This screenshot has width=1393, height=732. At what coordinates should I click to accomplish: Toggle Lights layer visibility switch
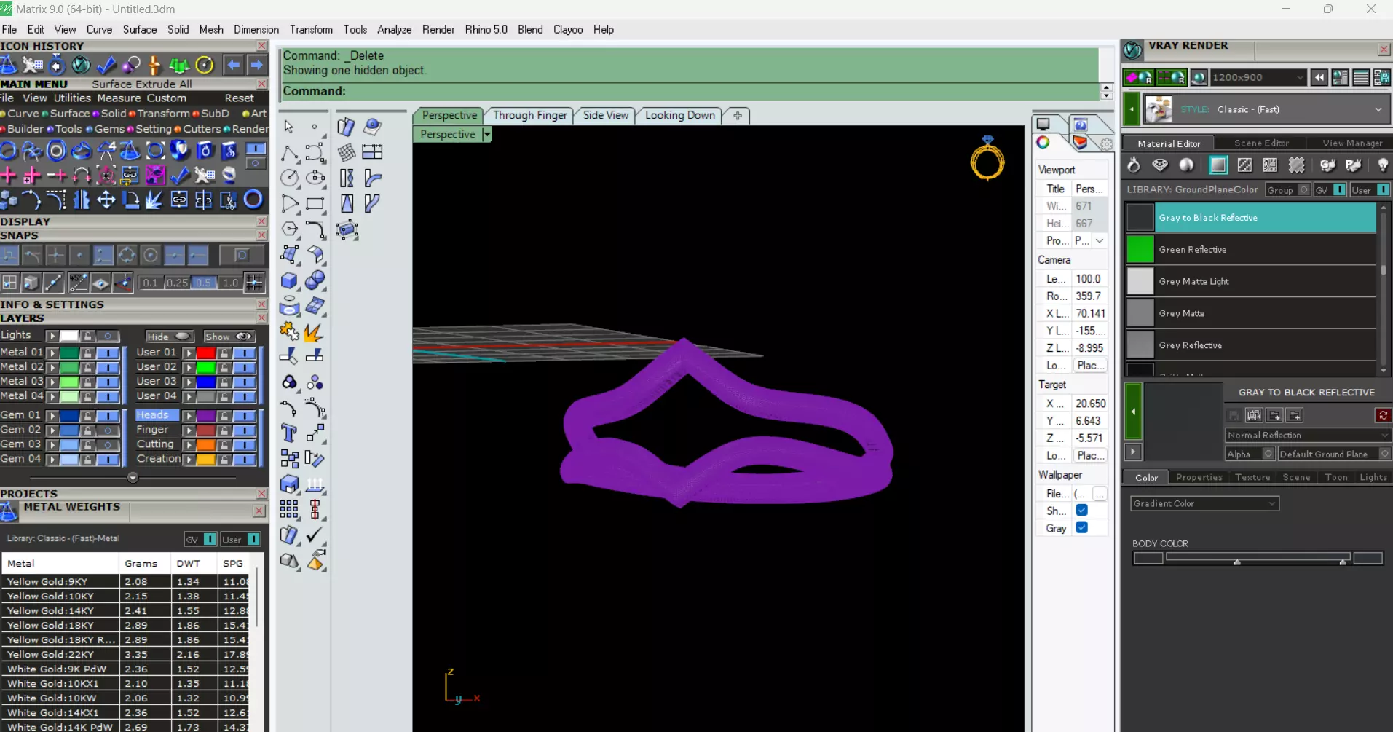[108, 336]
